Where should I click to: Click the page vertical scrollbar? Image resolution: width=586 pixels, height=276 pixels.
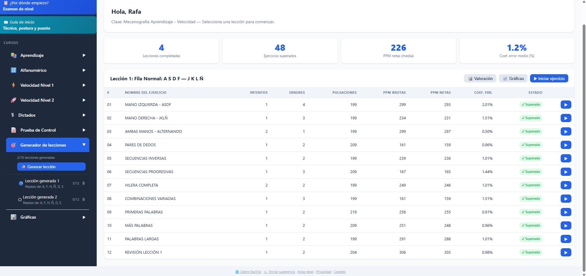(x=584, y=148)
